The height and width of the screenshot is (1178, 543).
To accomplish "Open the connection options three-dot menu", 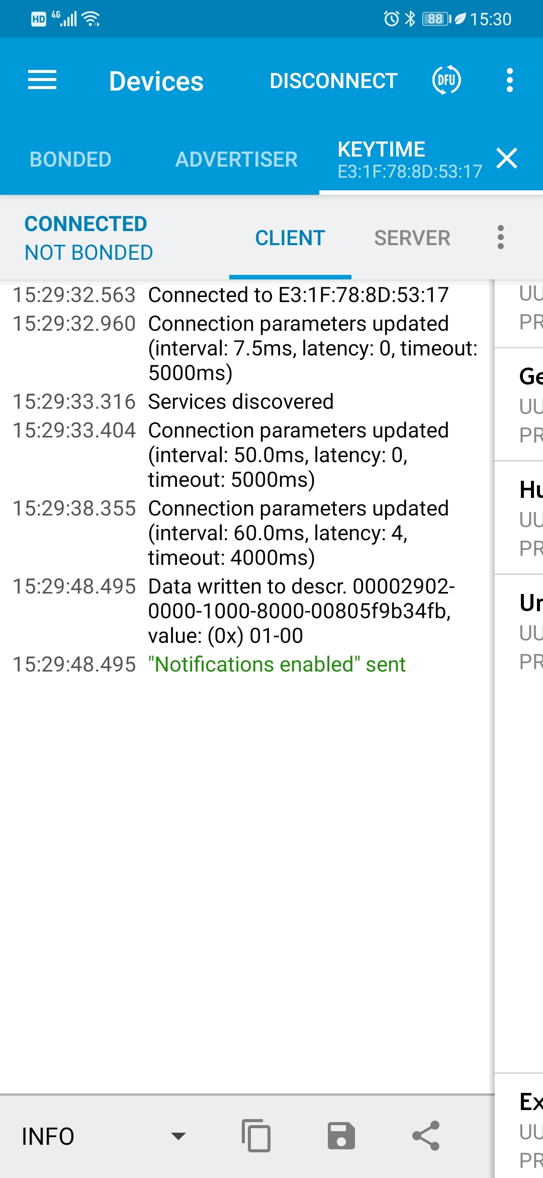I will point(500,237).
